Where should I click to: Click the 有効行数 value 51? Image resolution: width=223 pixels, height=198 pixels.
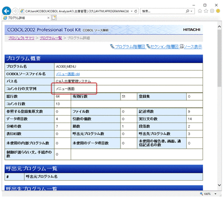click(x=123, y=96)
